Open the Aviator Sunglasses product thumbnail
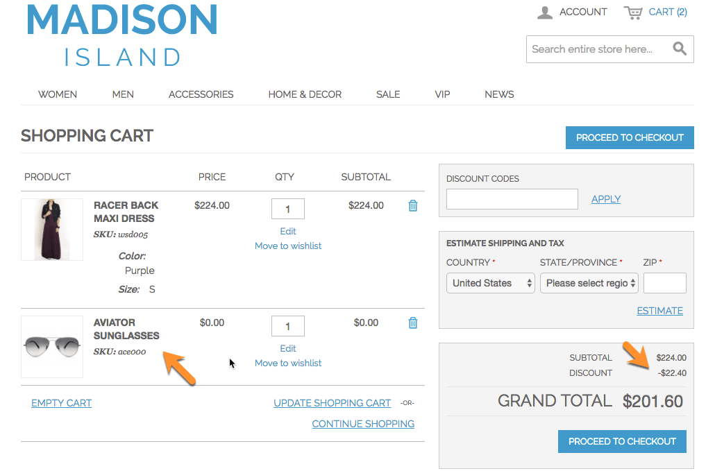 click(52, 347)
